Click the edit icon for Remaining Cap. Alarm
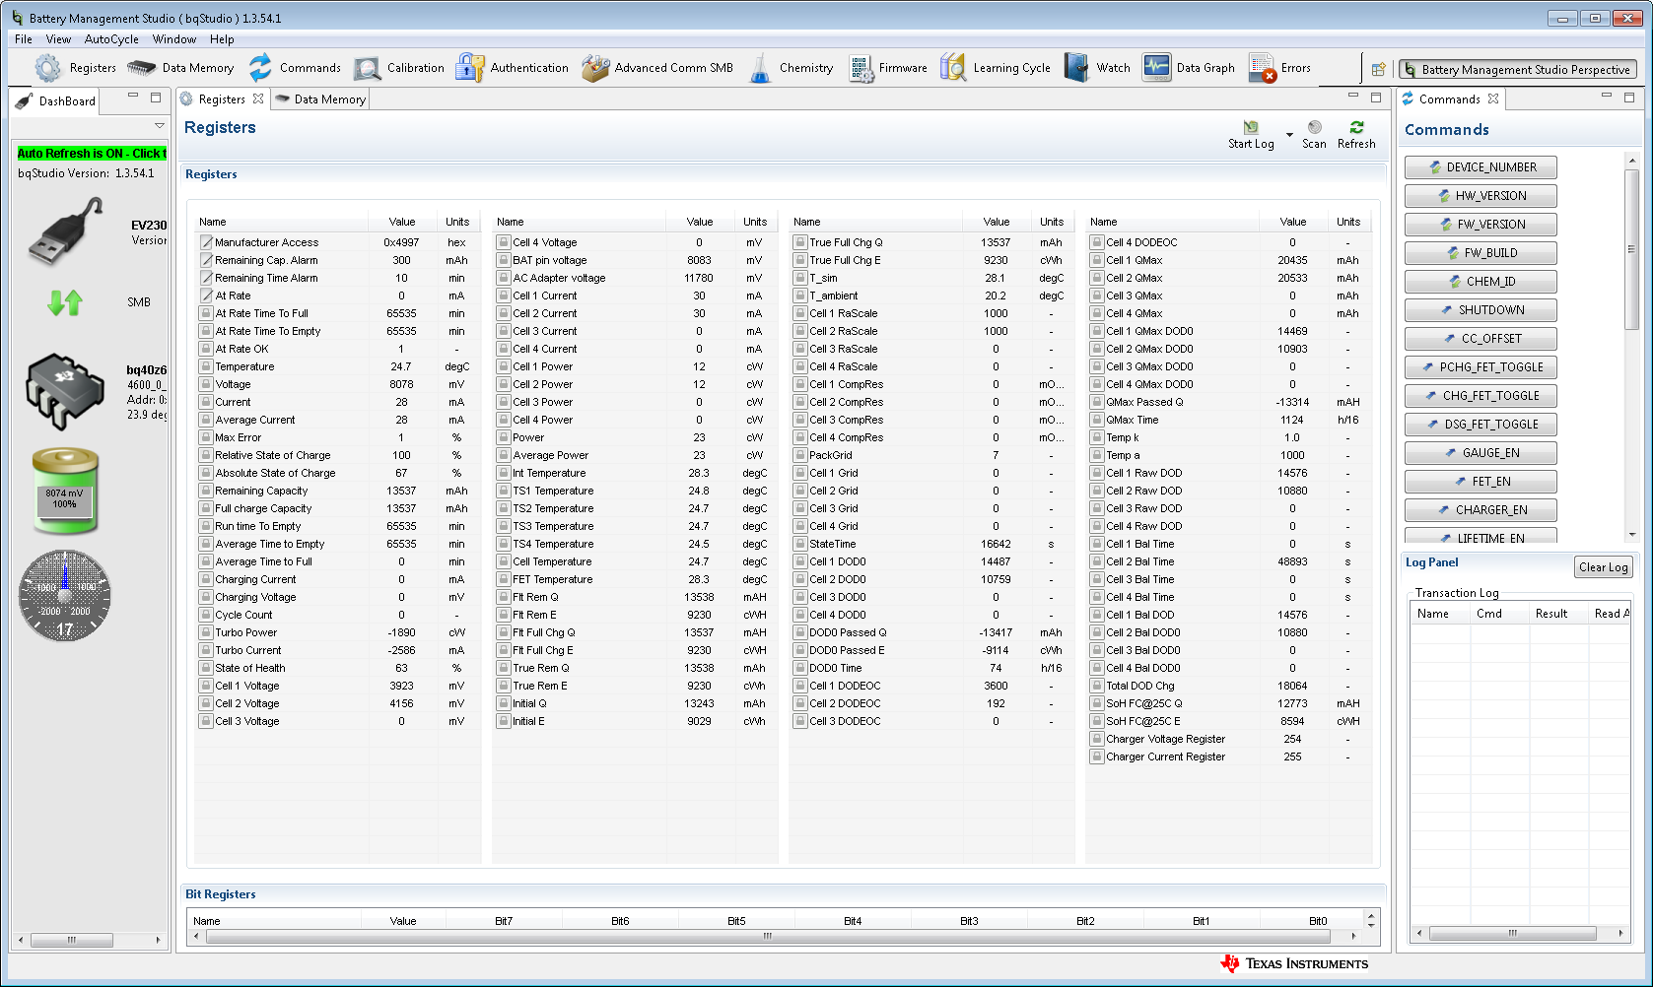Screen dimensions: 1653x987 (x=206, y=260)
